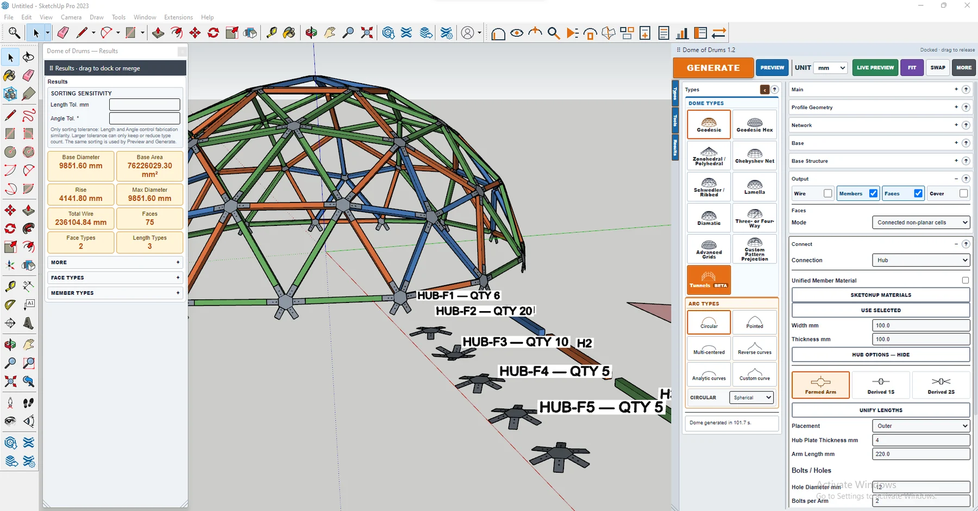Pick the Diamatic dome type
978x511 pixels.
709,217
